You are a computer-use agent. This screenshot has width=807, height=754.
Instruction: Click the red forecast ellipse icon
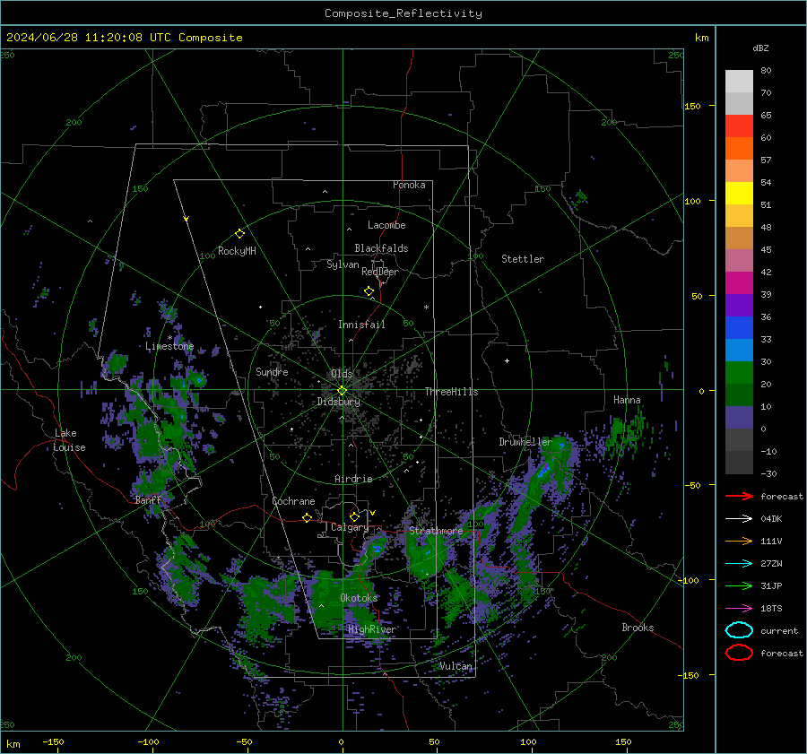pos(739,653)
